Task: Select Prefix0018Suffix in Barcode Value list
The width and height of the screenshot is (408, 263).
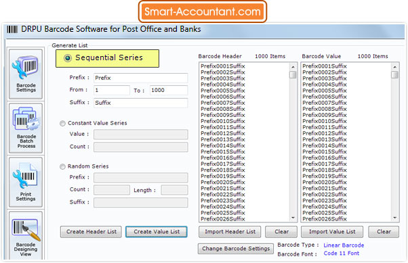Action: (x=325, y=170)
